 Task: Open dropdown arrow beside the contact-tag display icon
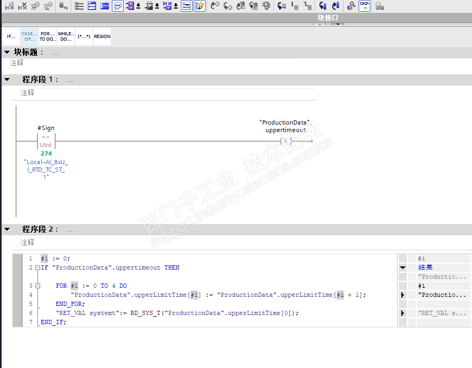176,6
